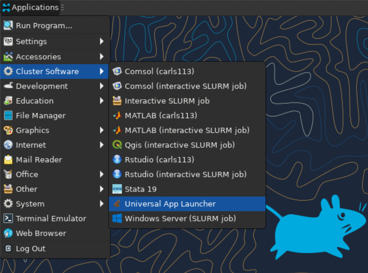
Task: Click the panel handle beside Applications
Action: pyautogui.click(x=62, y=8)
